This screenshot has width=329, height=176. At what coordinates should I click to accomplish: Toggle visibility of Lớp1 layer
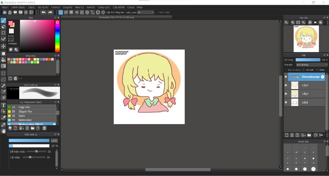pos(286,102)
